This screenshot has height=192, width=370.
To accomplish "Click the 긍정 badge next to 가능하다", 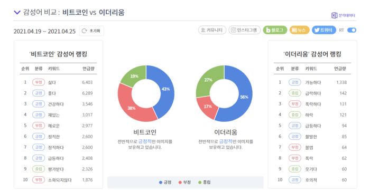I will coord(295,82).
